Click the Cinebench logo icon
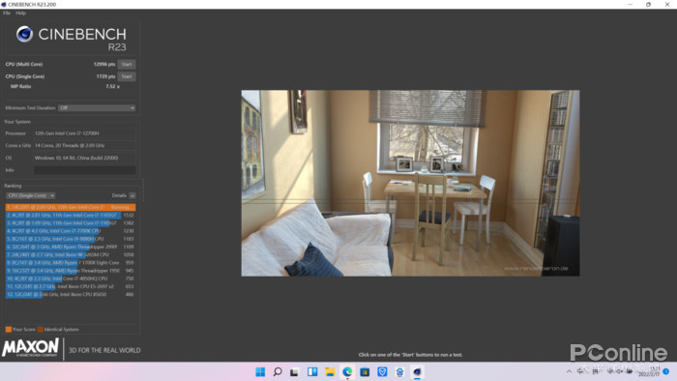The image size is (677, 381). tap(24, 34)
